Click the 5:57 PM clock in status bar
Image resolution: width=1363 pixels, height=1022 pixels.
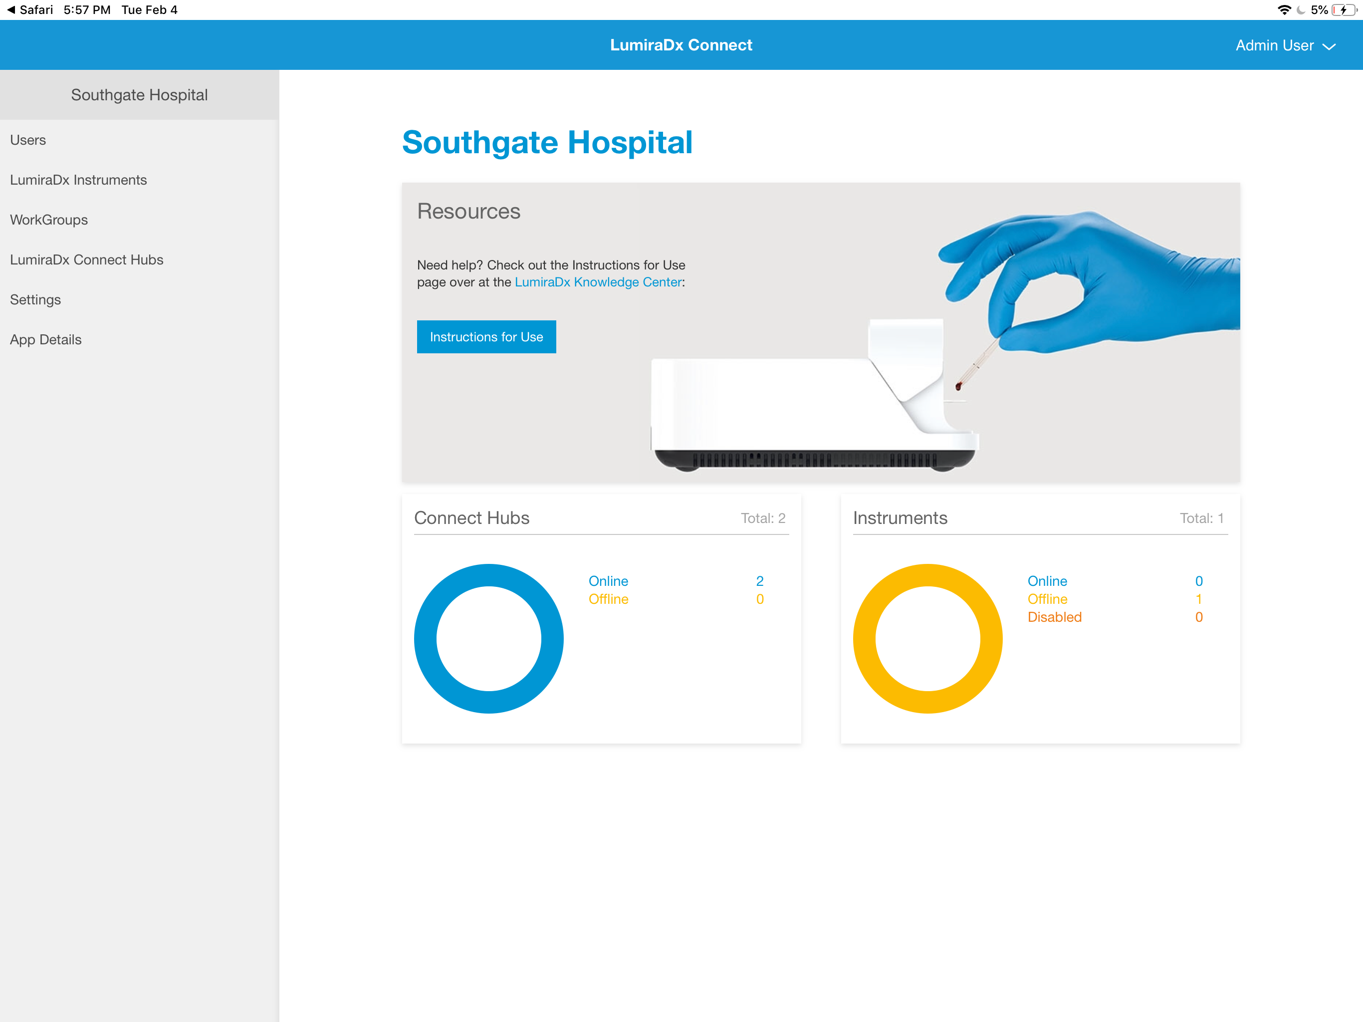tap(87, 10)
